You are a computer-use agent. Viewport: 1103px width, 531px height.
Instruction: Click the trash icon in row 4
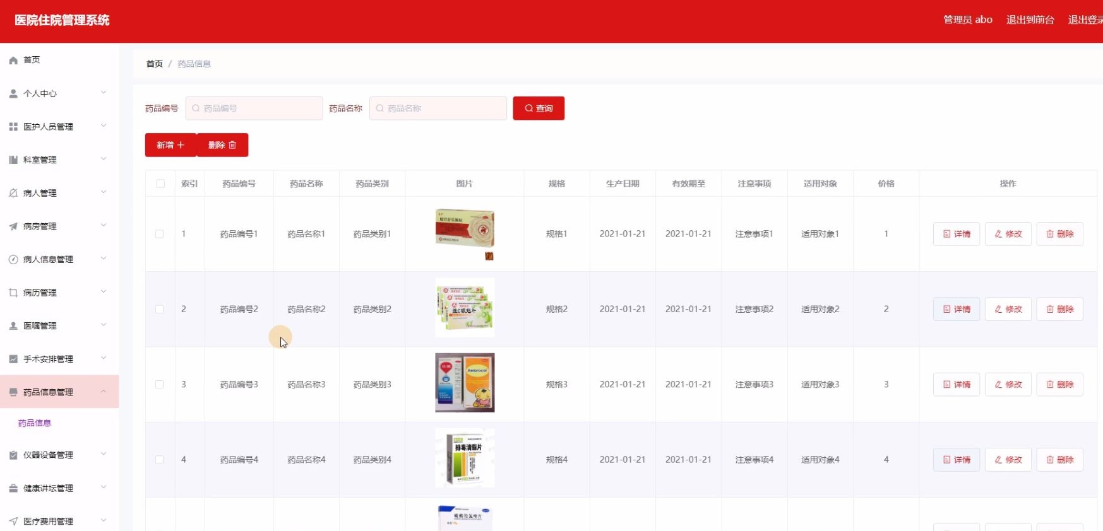[x=1050, y=460]
